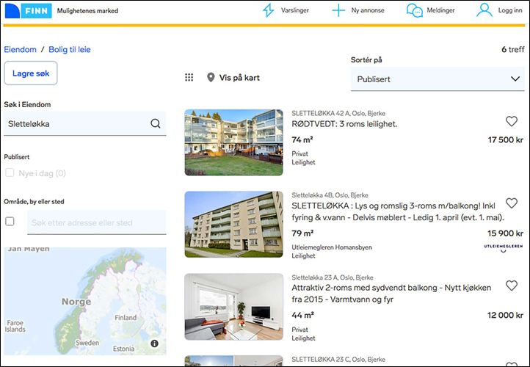Open Ny annonse in top navigation
The image size is (530, 367).
pos(368,10)
